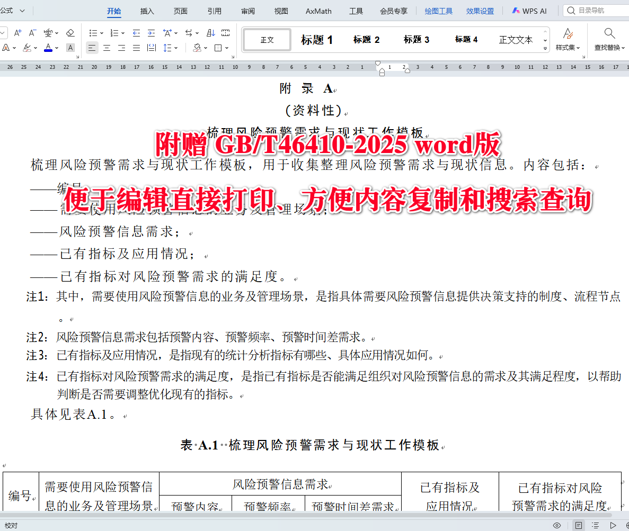Open the bullet list dropdown arrow

coord(102,33)
